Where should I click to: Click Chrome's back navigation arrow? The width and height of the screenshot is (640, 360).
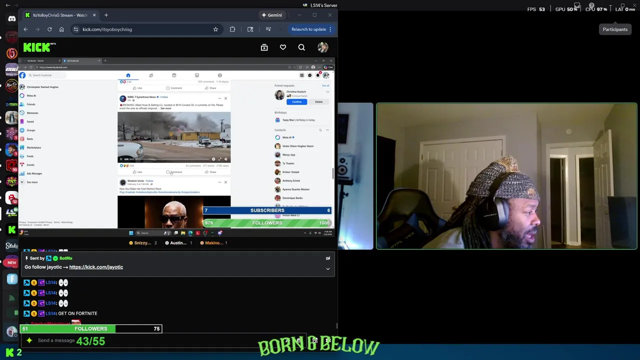coord(25,29)
